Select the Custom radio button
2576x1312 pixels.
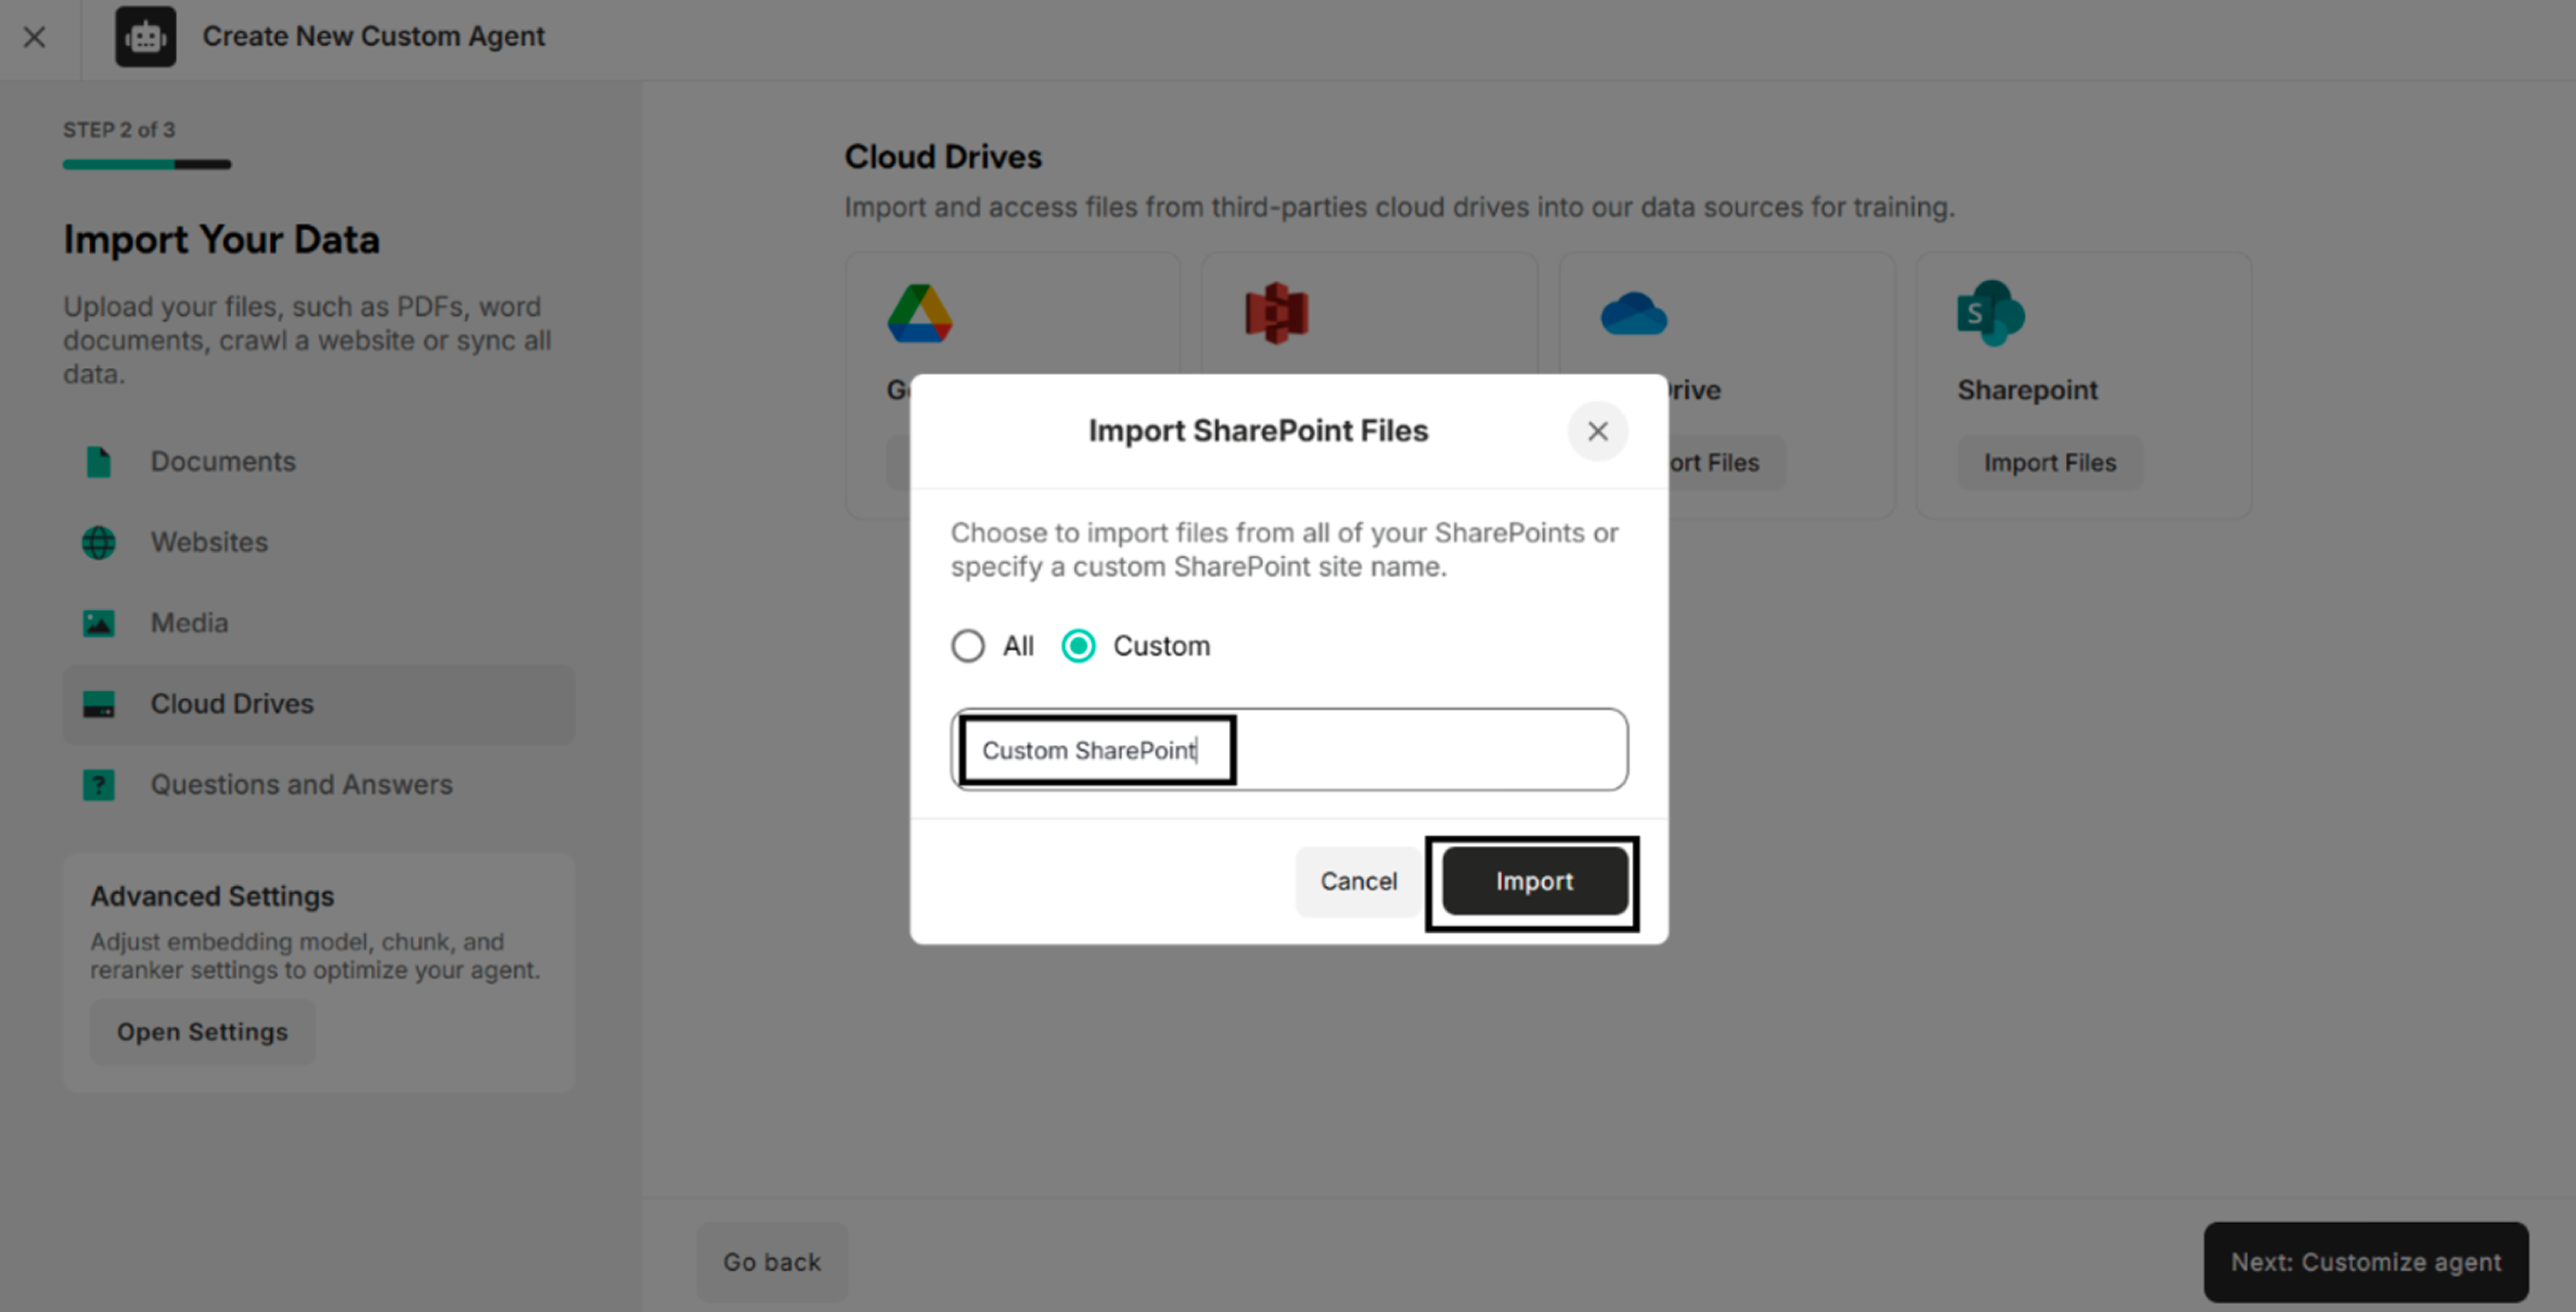tap(1077, 646)
